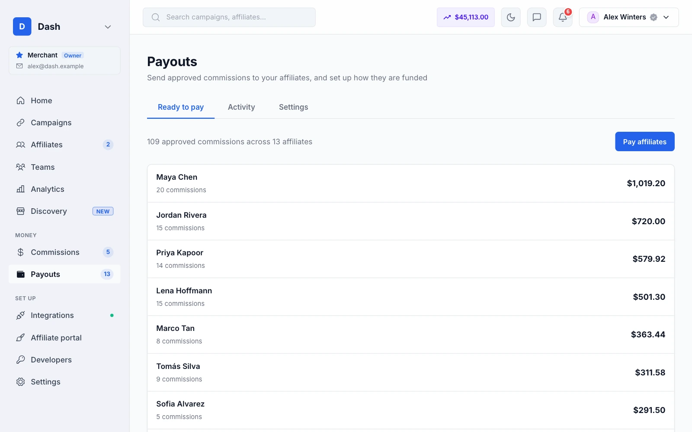The image size is (692, 432).
Task: Click the 109 approved commissions summary text
Action: tap(230, 142)
